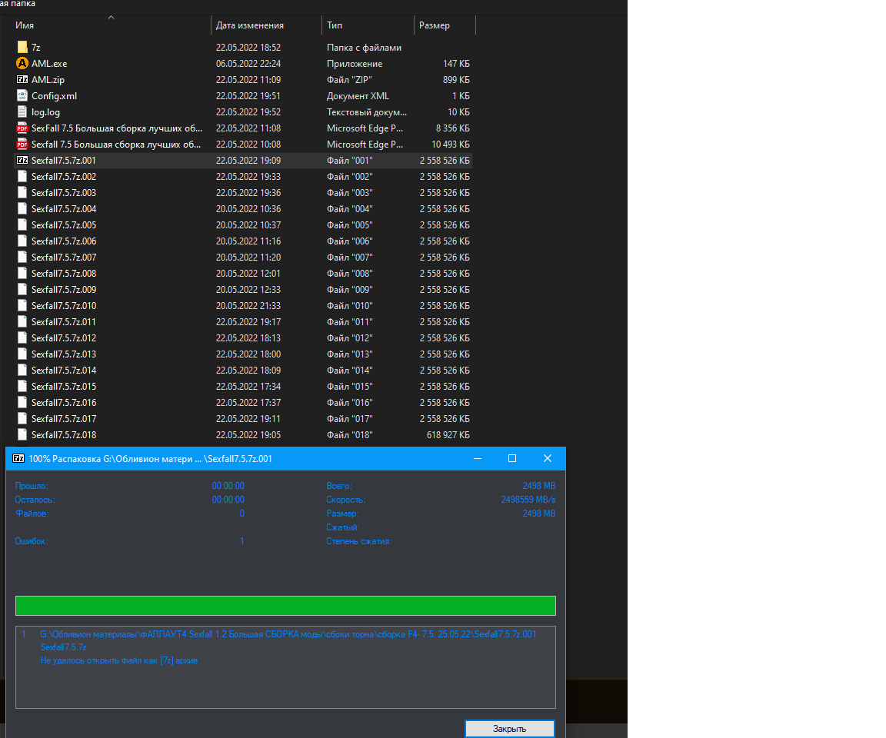Select file Sexfall7.5.7z.010 in list
886x738 pixels.
(x=64, y=306)
